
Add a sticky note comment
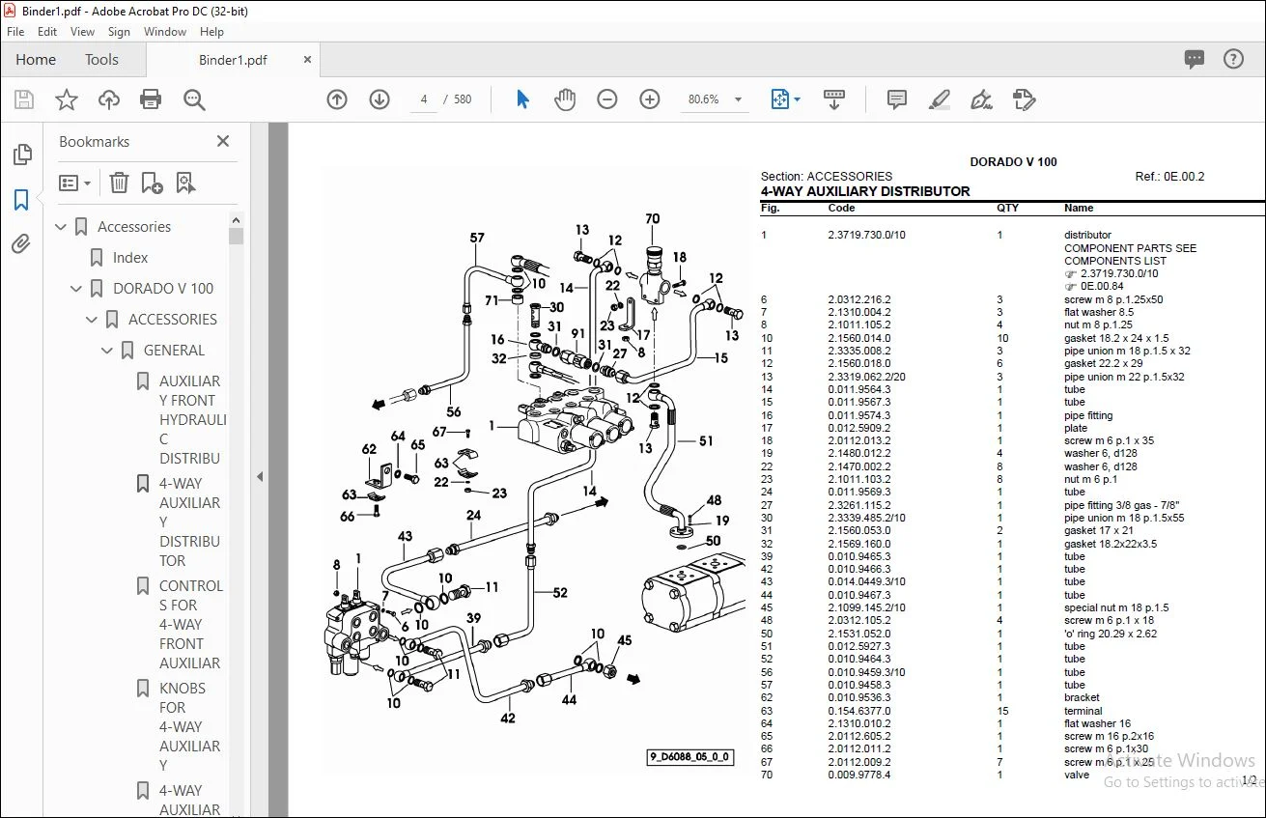(x=897, y=99)
